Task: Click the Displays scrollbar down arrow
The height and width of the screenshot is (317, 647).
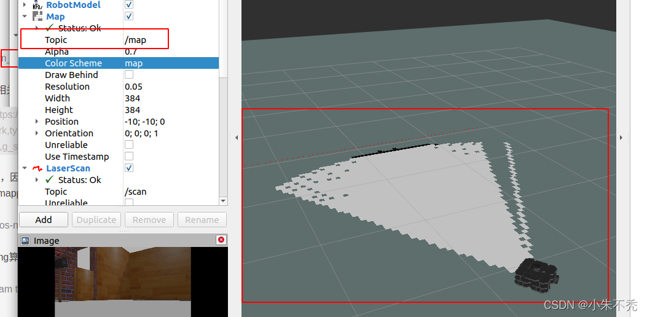Action: 223,201
